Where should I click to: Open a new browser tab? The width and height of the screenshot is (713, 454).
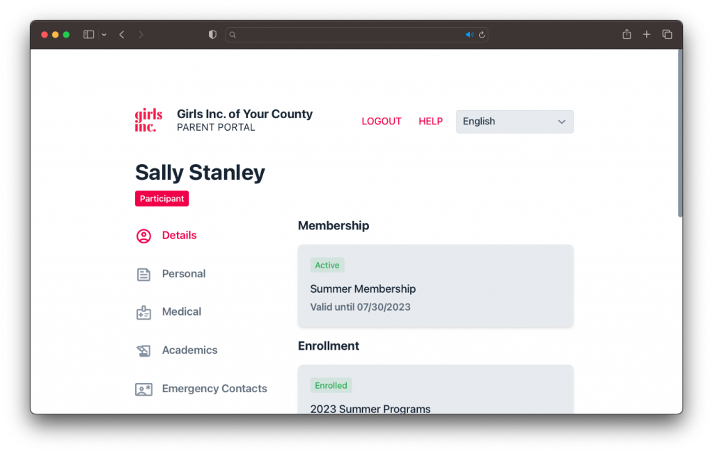(x=646, y=34)
